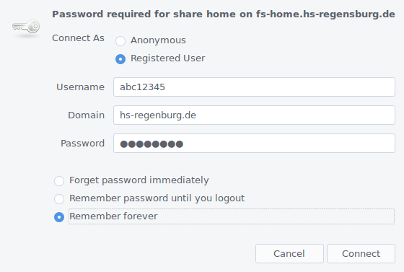This screenshot has width=404, height=272.
Task: Focus the Password input field
Action: (x=254, y=143)
